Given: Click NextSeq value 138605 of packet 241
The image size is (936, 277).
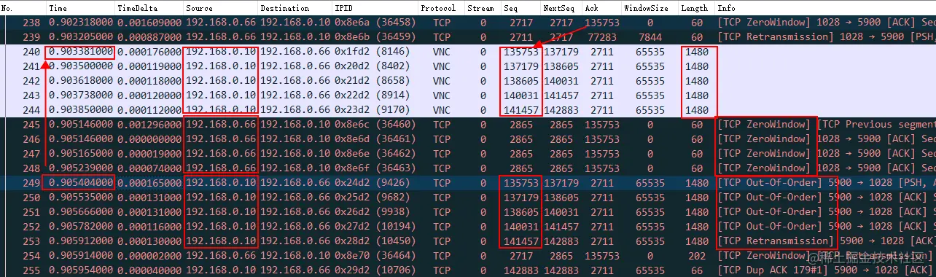Looking at the screenshot, I should (x=561, y=66).
